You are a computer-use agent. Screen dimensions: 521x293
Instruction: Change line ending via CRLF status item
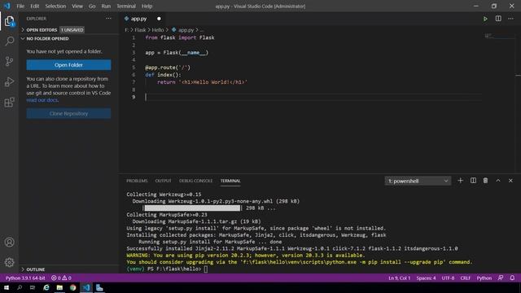465,278
